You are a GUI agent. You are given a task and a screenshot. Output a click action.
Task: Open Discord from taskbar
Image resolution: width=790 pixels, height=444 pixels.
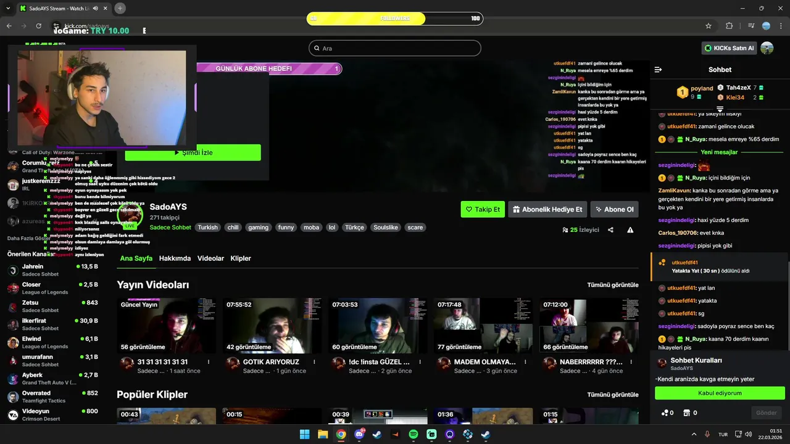359,434
